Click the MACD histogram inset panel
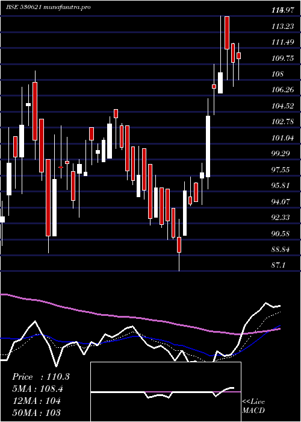Screen dimensions: 301x422 click(x=166, y=392)
